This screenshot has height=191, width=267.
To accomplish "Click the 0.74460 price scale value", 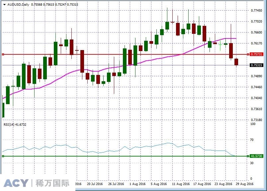I will [x=256, y=87].
